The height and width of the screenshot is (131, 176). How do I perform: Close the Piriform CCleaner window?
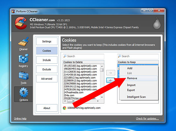pos(159,10)
